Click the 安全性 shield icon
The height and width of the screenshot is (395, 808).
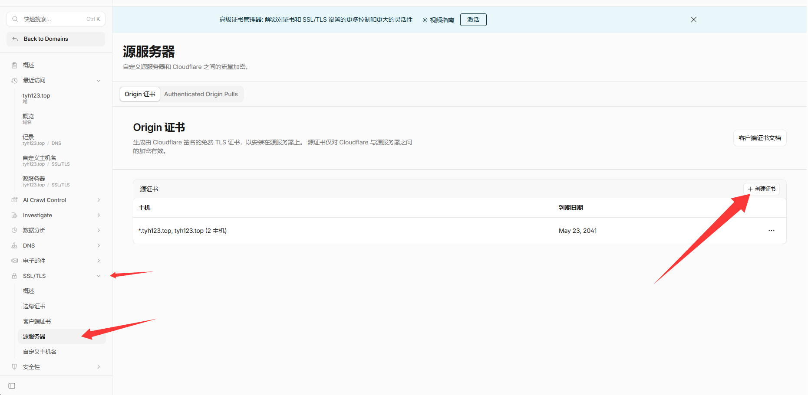pos(14,367)
